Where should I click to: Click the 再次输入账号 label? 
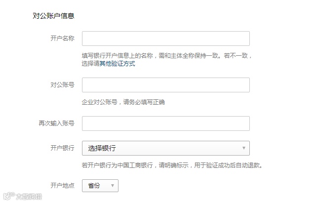point(56,123)
